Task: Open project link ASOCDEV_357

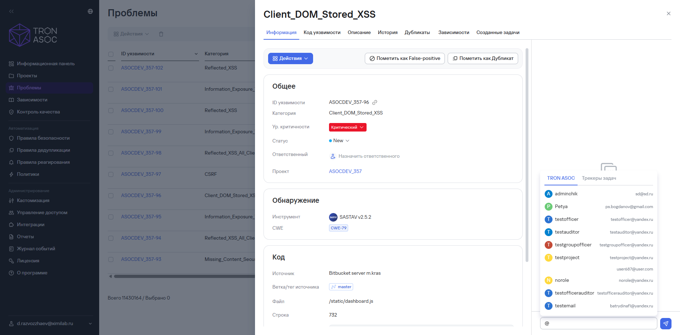Action: click(345, 171)
